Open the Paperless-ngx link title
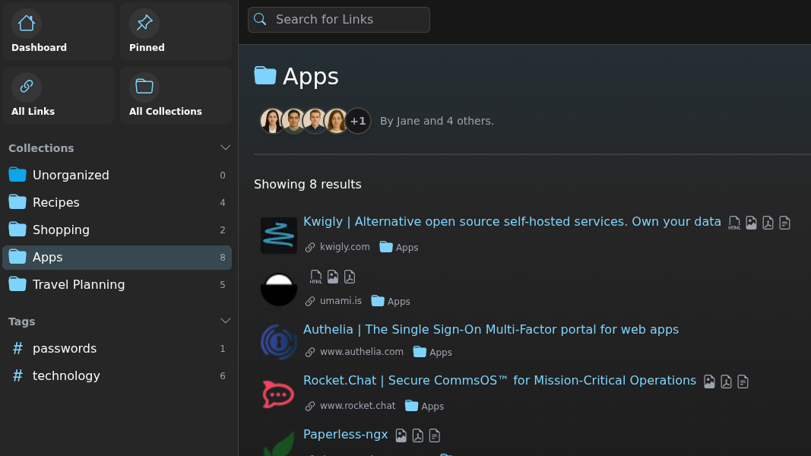811x456 pixels. (x=346, y=435)
